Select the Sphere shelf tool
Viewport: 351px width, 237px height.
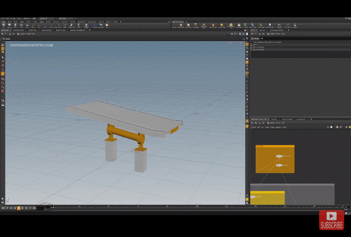tap(10, 26)
